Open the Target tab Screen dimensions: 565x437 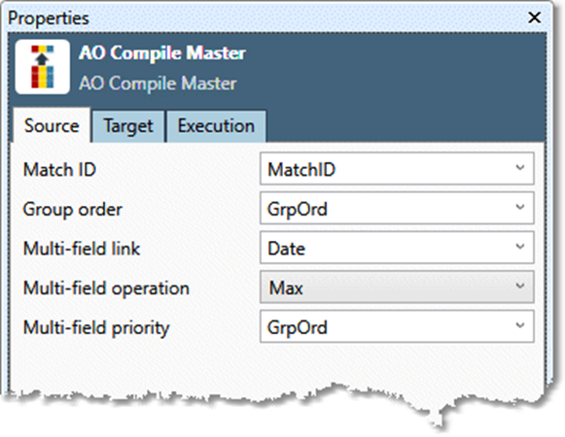tap(128, 126)
